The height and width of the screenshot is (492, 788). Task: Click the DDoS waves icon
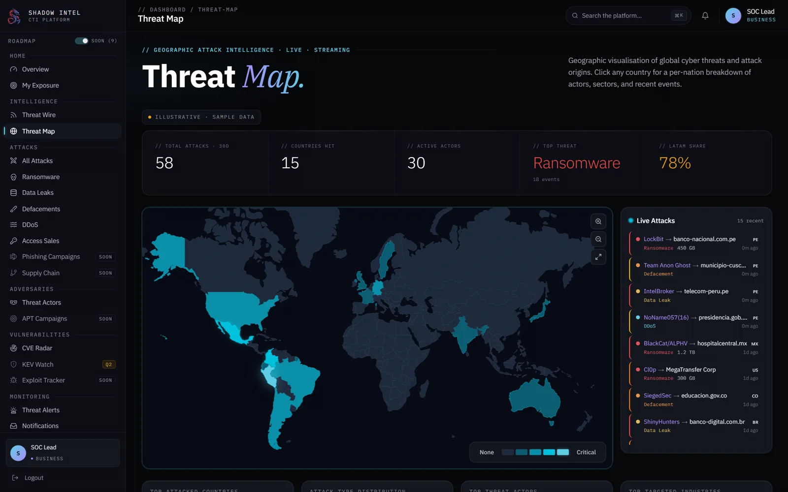click(x=14, y=225)
